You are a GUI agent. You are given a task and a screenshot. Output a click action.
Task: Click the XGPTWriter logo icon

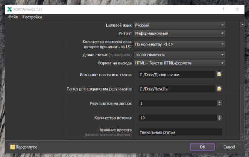(x=10, y=10)
